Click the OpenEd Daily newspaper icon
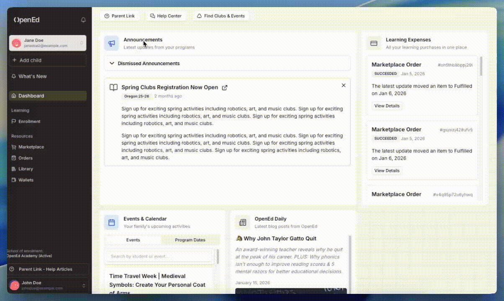504x301 pixels. click(242, 222)
